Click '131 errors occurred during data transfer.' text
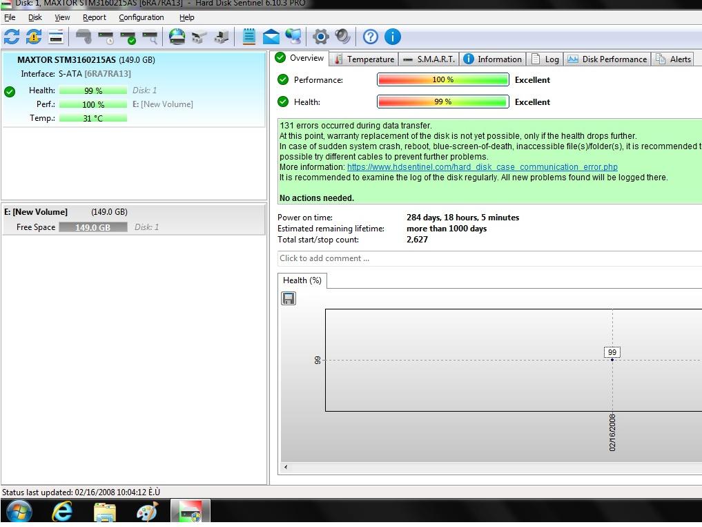 click(355, 126)
